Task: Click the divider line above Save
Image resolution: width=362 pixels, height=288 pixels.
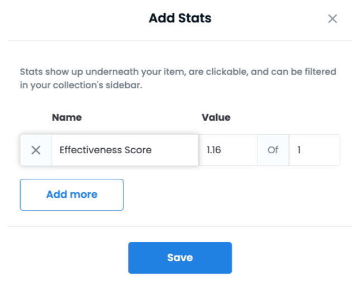Action: tap(180, 226)
